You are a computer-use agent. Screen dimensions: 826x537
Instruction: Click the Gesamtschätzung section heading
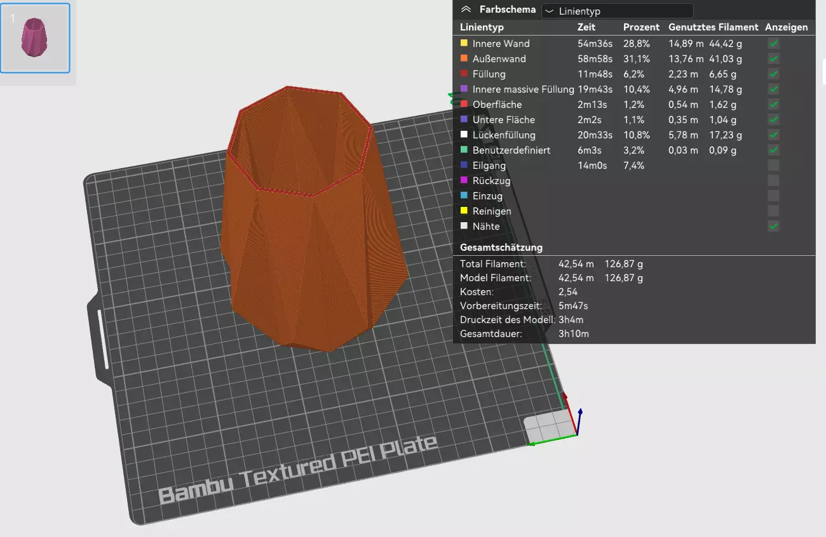pos(501,248)
